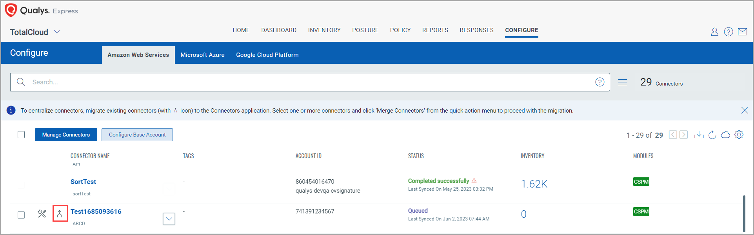754x235 pixels.
Task: Open the mail envelope icon
Action: [742, 32]
